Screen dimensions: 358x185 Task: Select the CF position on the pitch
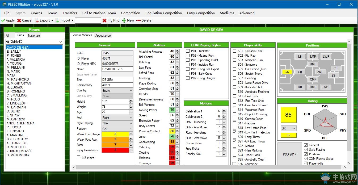click(x=335, y=68)
